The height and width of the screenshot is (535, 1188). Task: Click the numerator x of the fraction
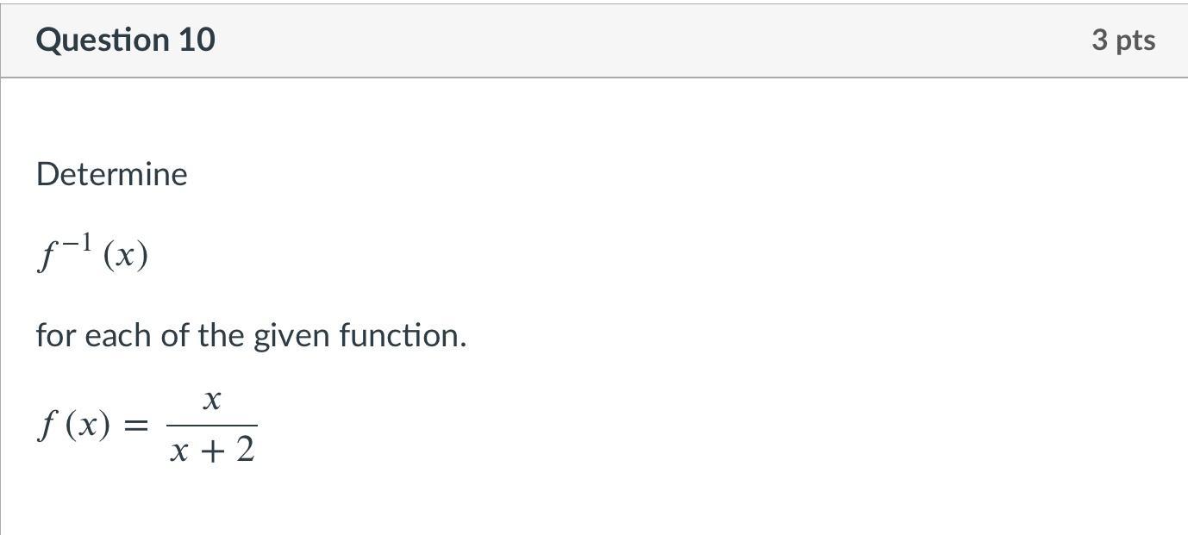pos(212,401)
